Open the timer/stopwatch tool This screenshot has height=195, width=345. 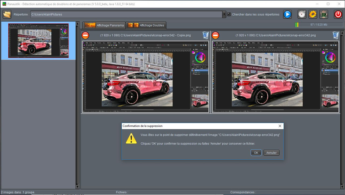click(302, 14)
